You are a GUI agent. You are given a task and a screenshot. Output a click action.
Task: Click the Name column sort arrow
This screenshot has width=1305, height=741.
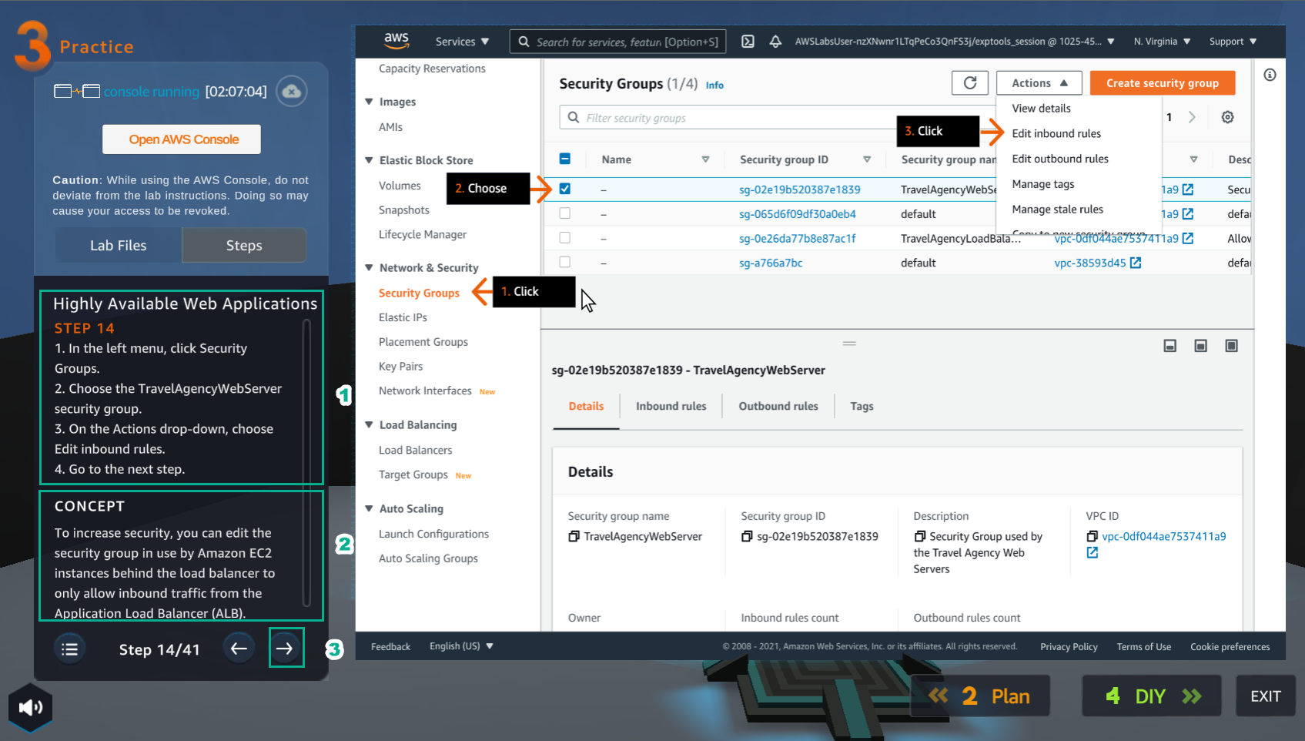pyautogui.click(x=705, y=159)
